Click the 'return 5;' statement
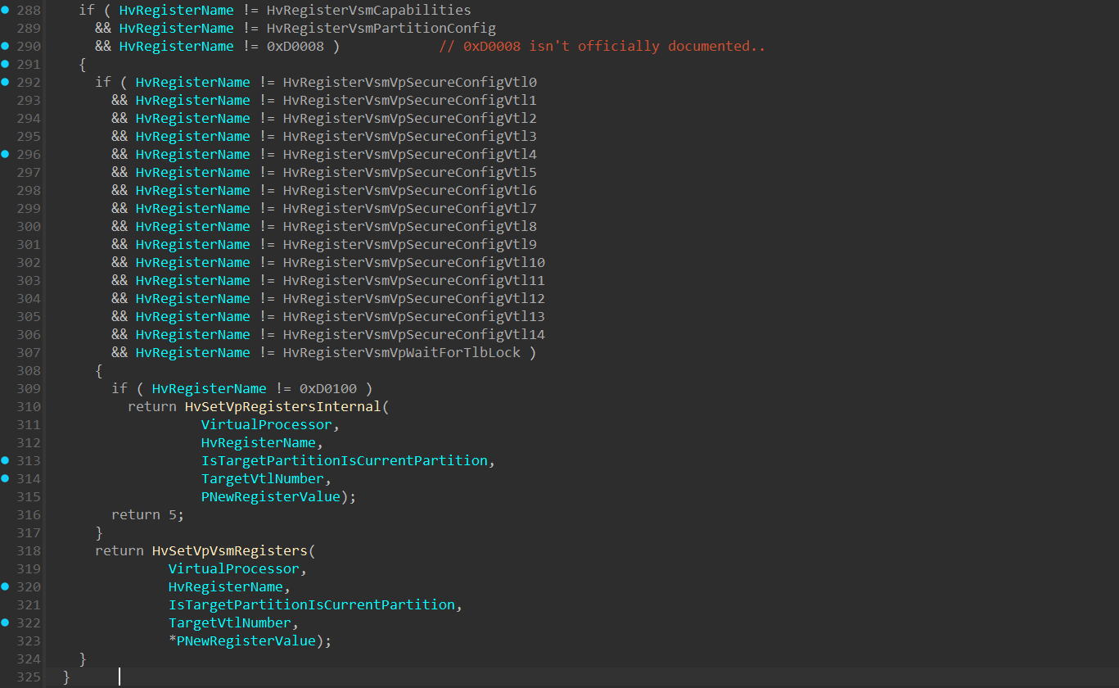 [x=147, y=514]
